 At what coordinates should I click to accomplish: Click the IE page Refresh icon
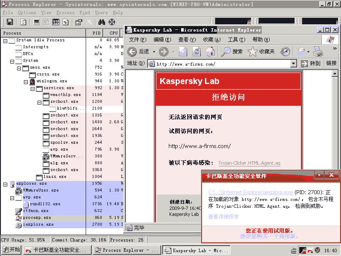pyautogui.click(x=197, y=52)
